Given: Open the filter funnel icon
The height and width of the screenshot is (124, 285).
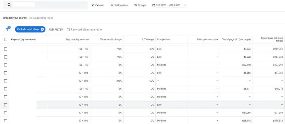Looking at the screenshot, I should (8, 29).
